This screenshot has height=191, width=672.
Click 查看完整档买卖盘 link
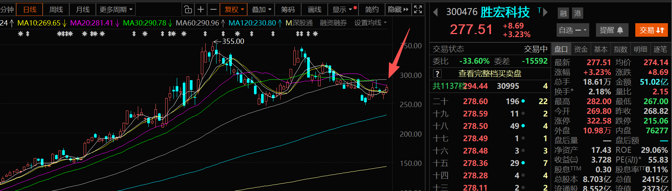point(490,73)
